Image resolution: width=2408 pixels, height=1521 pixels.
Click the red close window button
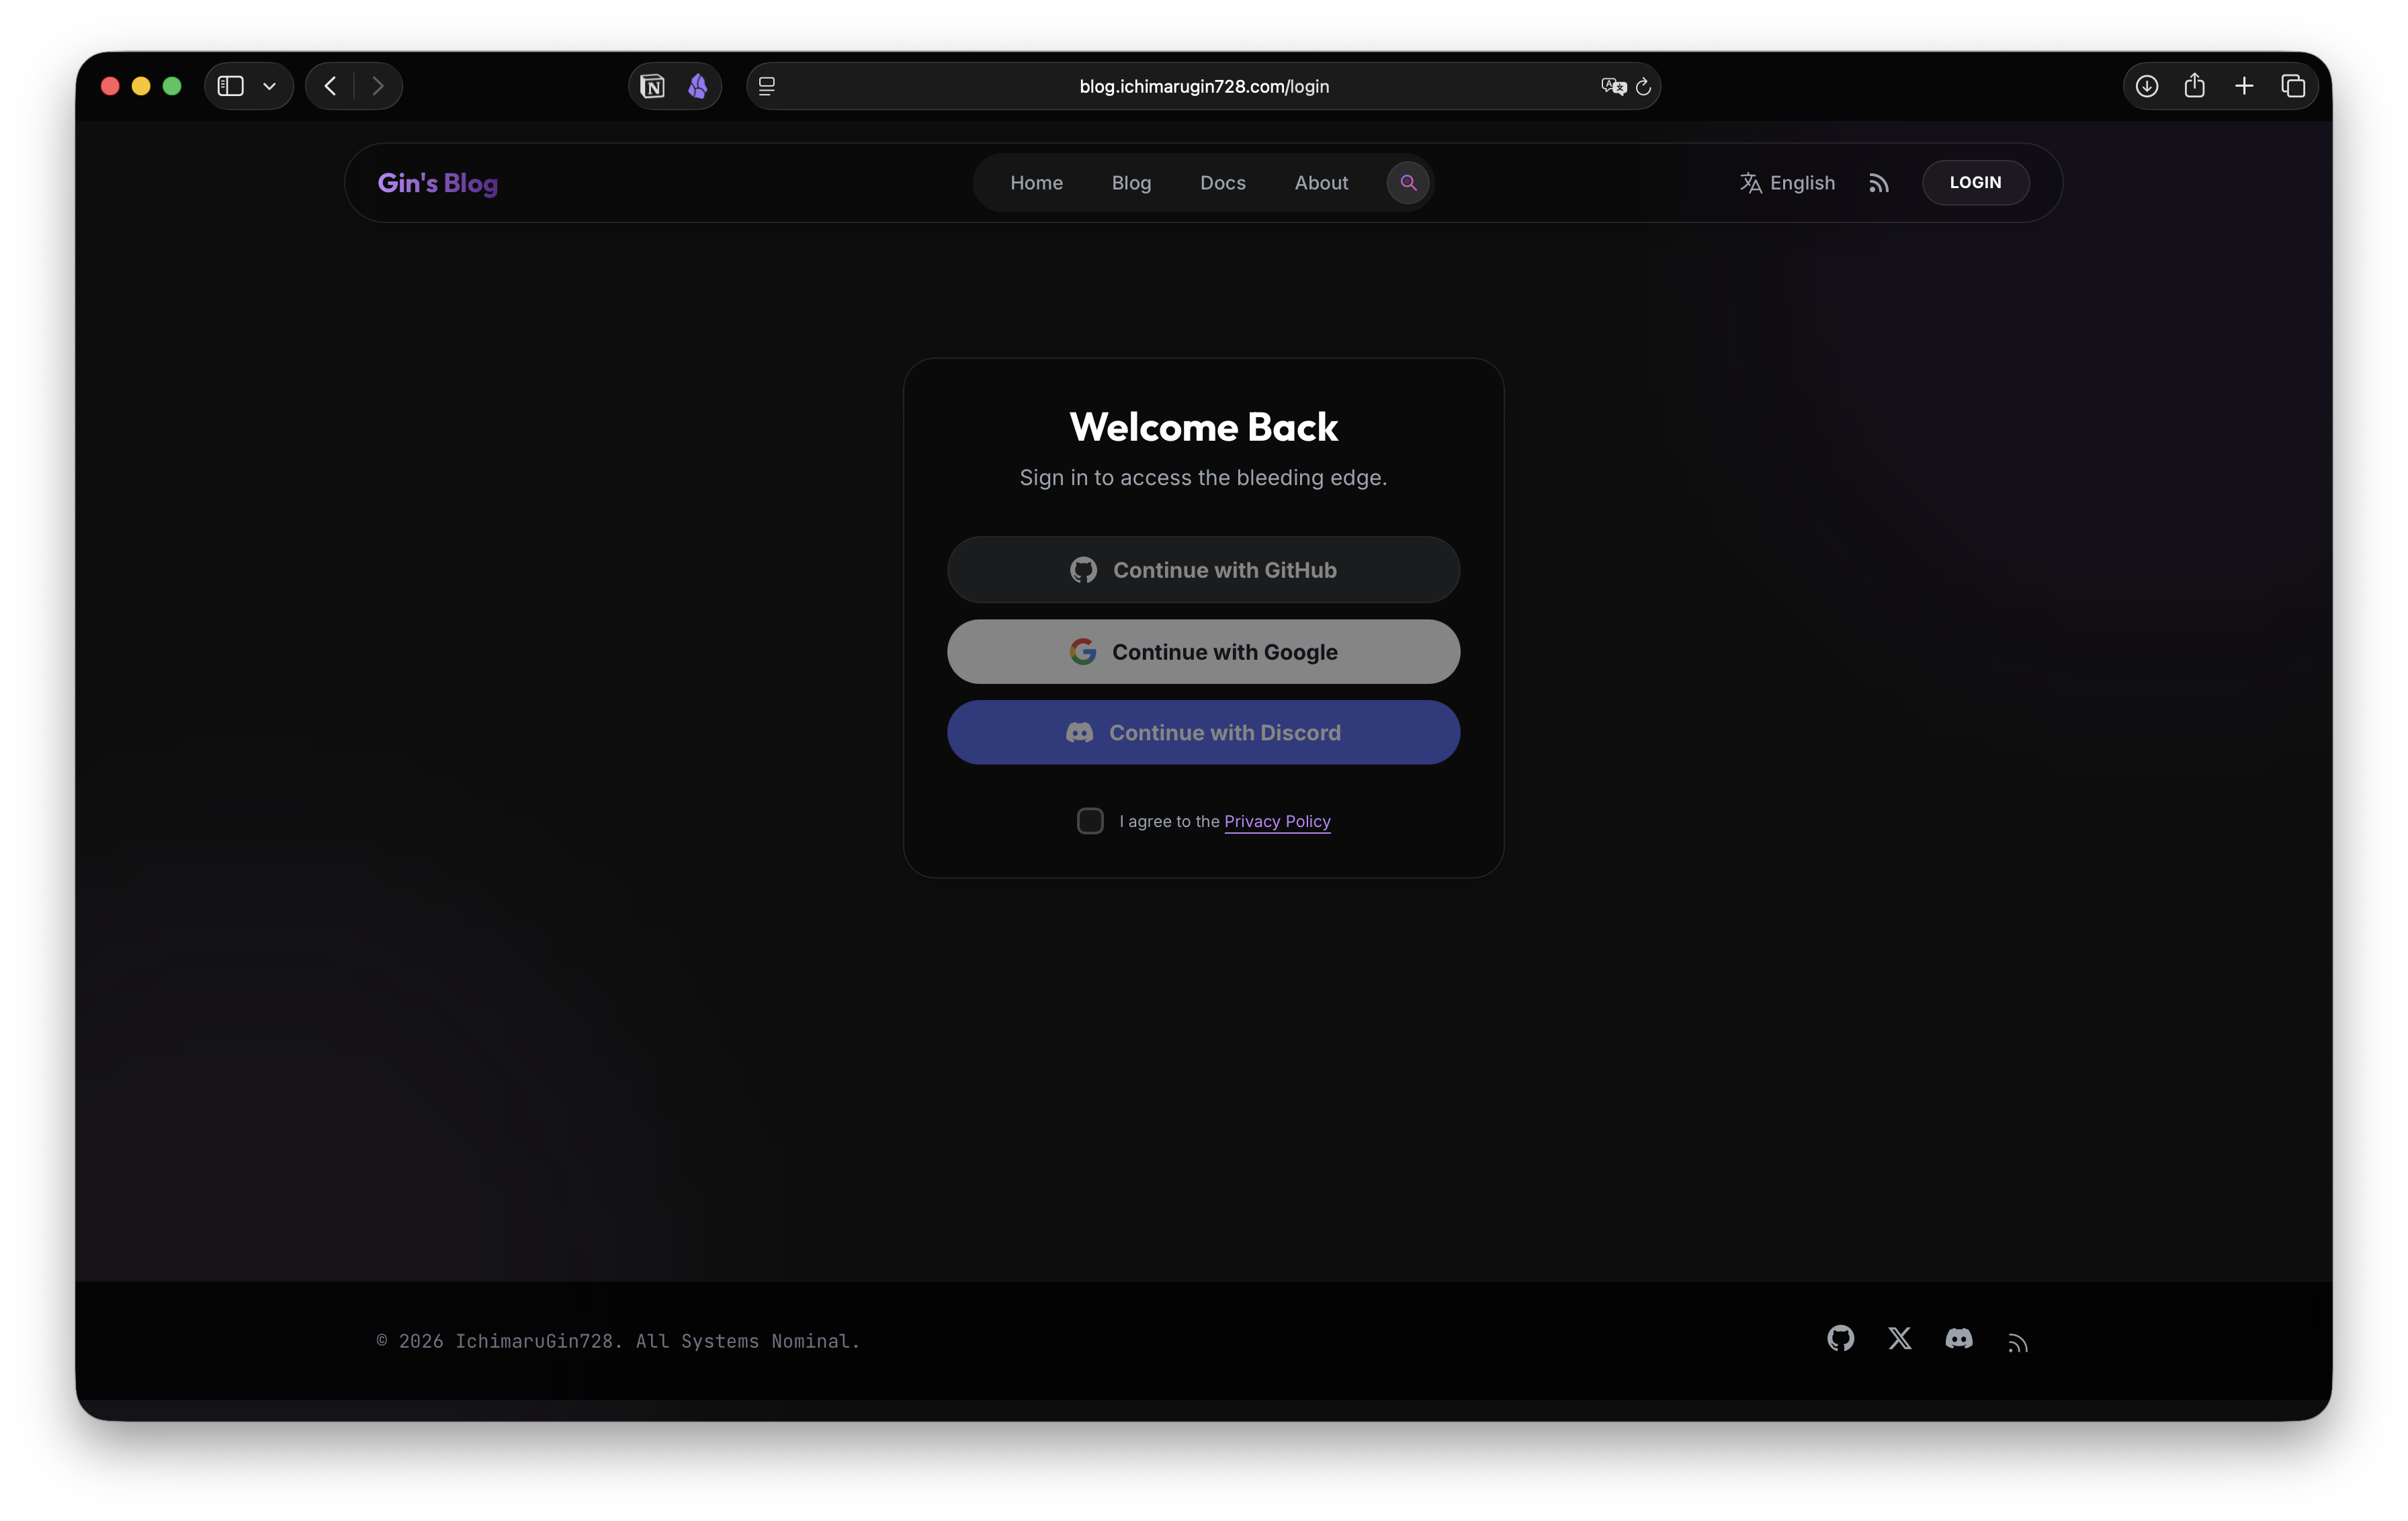[110, 86]
